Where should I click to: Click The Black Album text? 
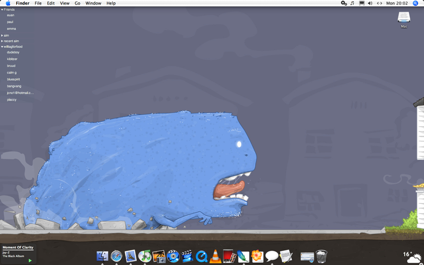[x=13, y=256]
